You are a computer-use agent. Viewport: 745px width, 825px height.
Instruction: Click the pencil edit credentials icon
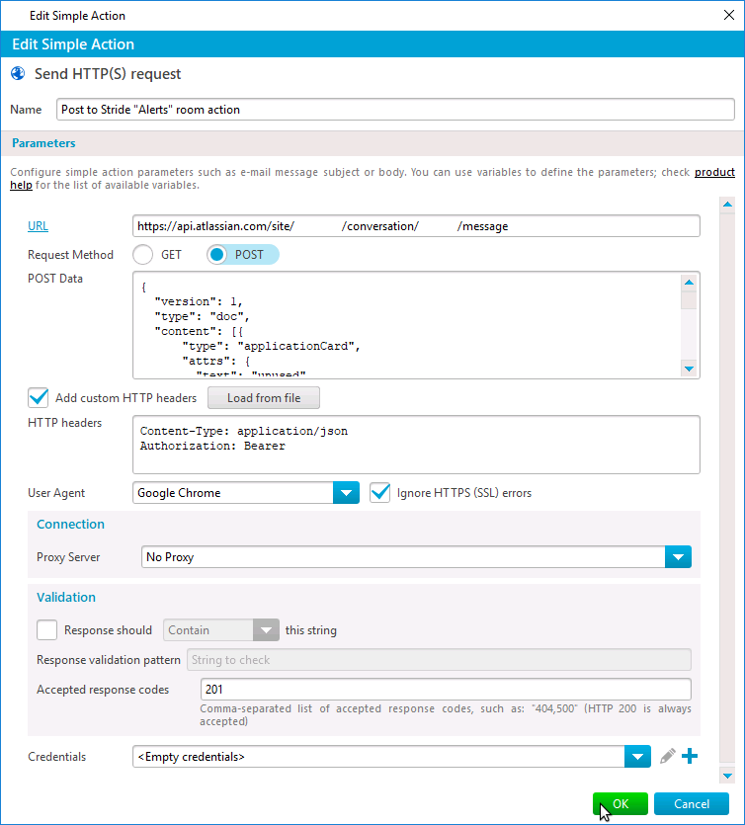(667, 757)
